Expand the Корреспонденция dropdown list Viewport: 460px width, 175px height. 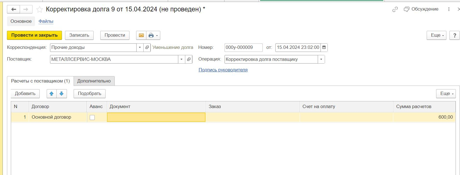pos(140,47)
